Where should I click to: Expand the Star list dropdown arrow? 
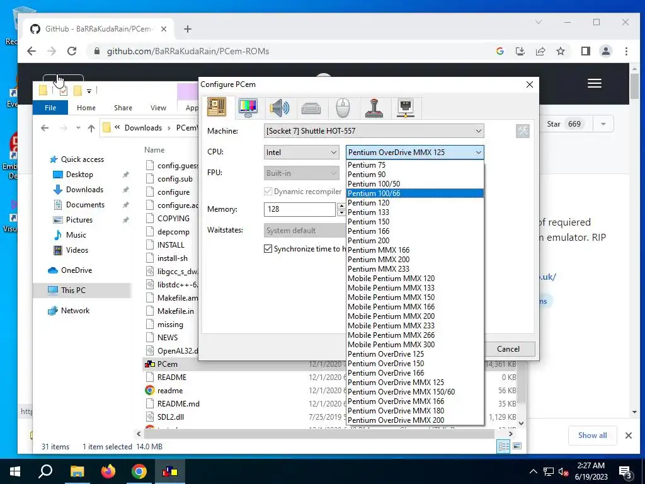point(603,124)
